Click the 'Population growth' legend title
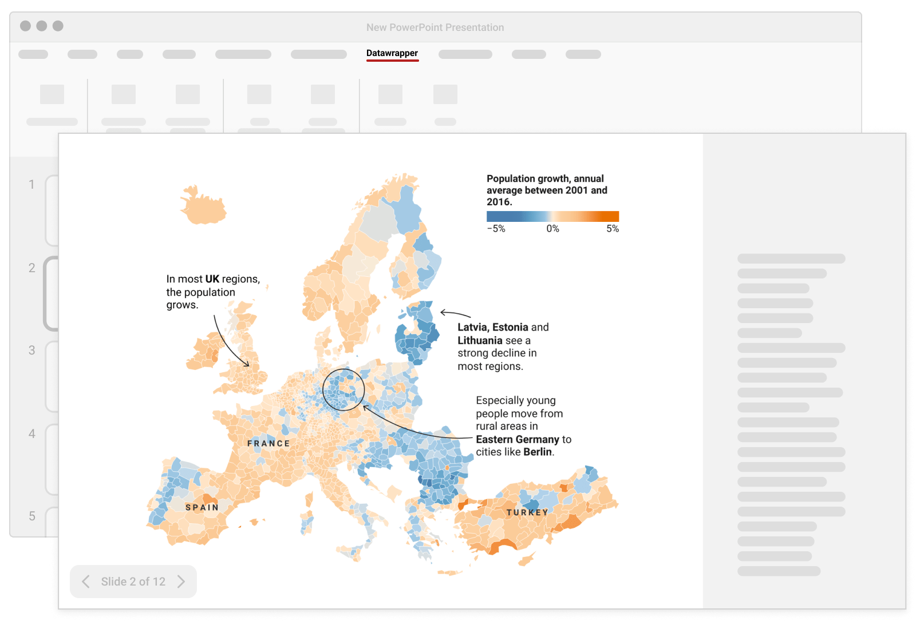Image resolution: width=916 pixels, height=621 pixels. tap(546, 190)
